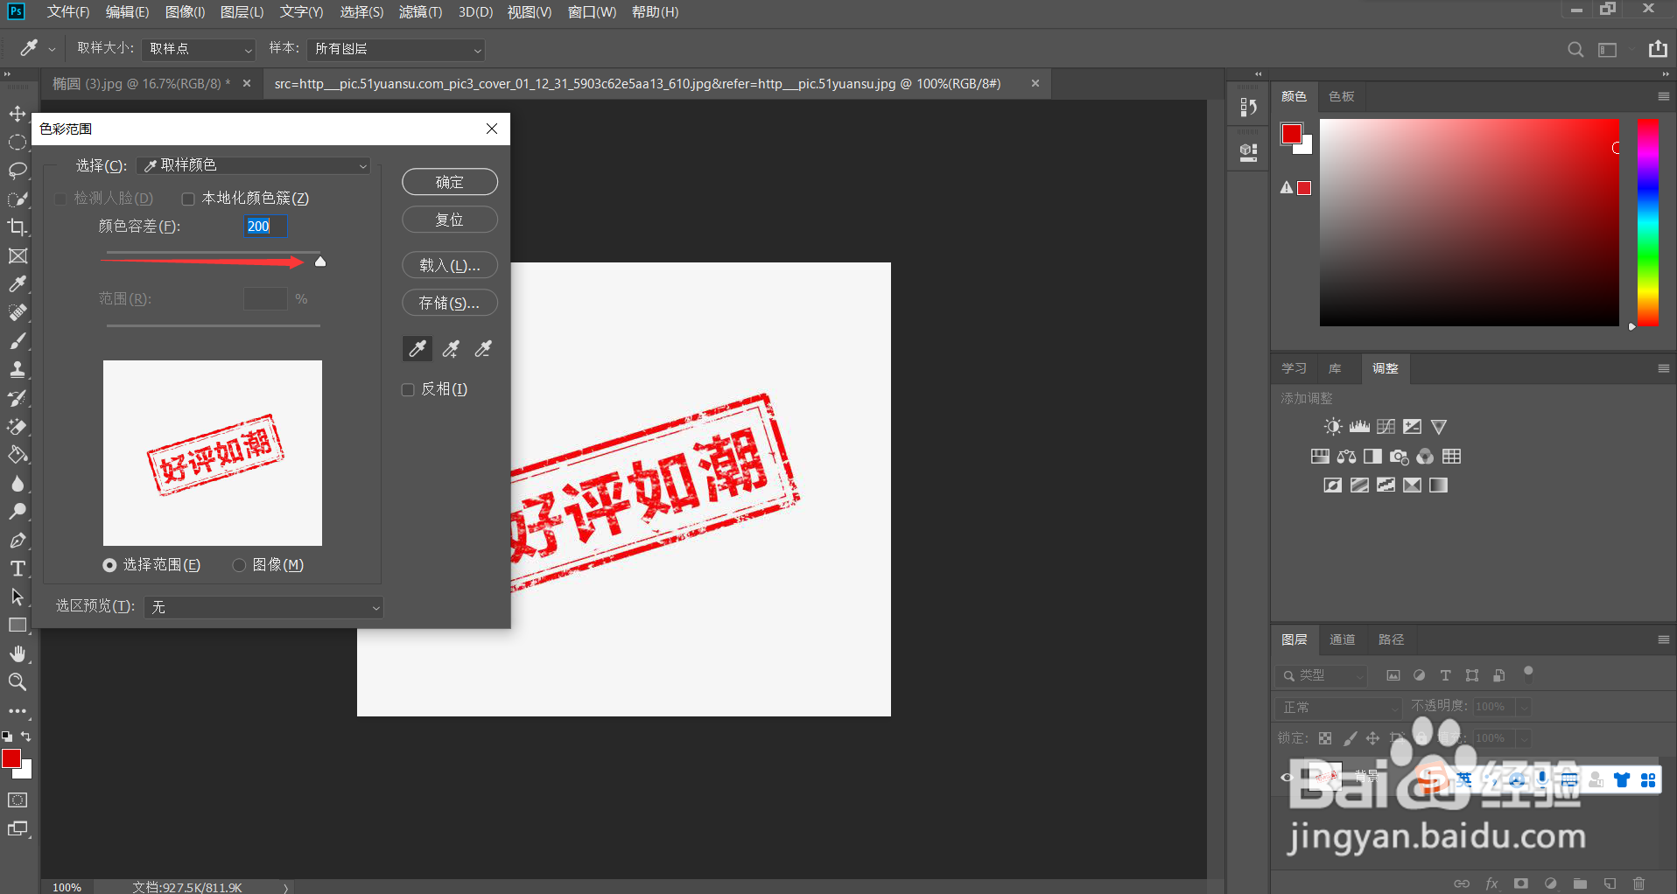Open the workspace switcher dropdown icon

1608,50
